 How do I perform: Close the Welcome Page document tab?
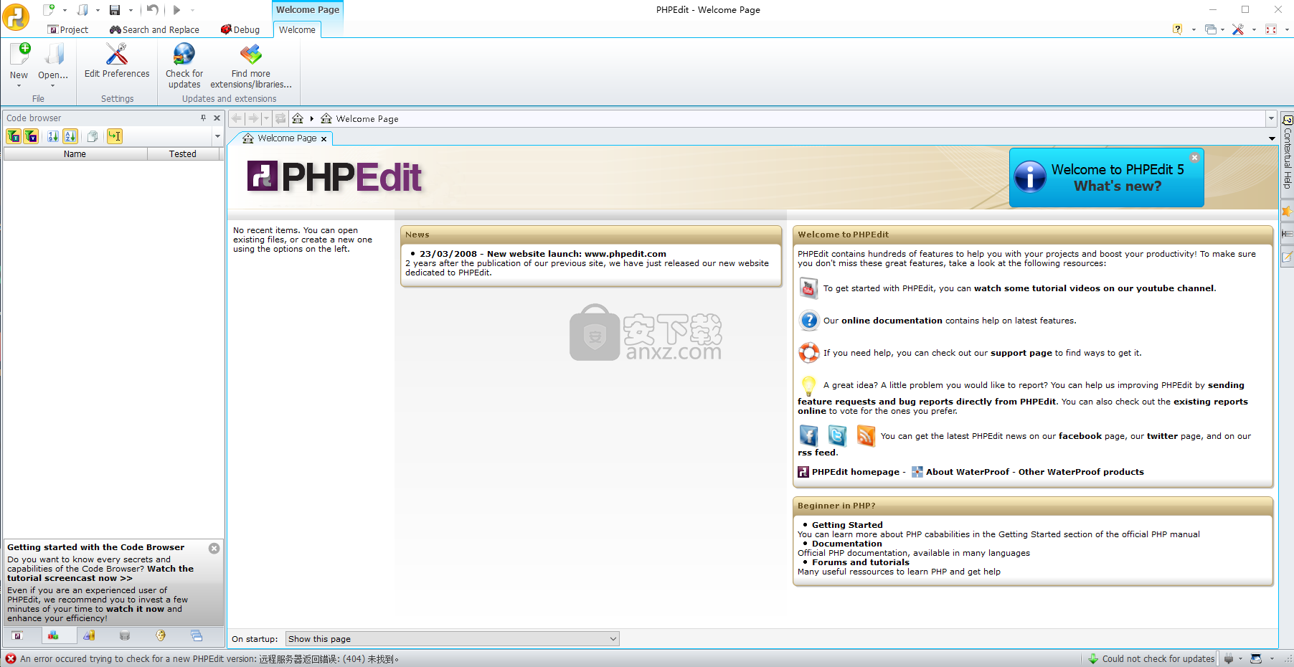point(324,139)
